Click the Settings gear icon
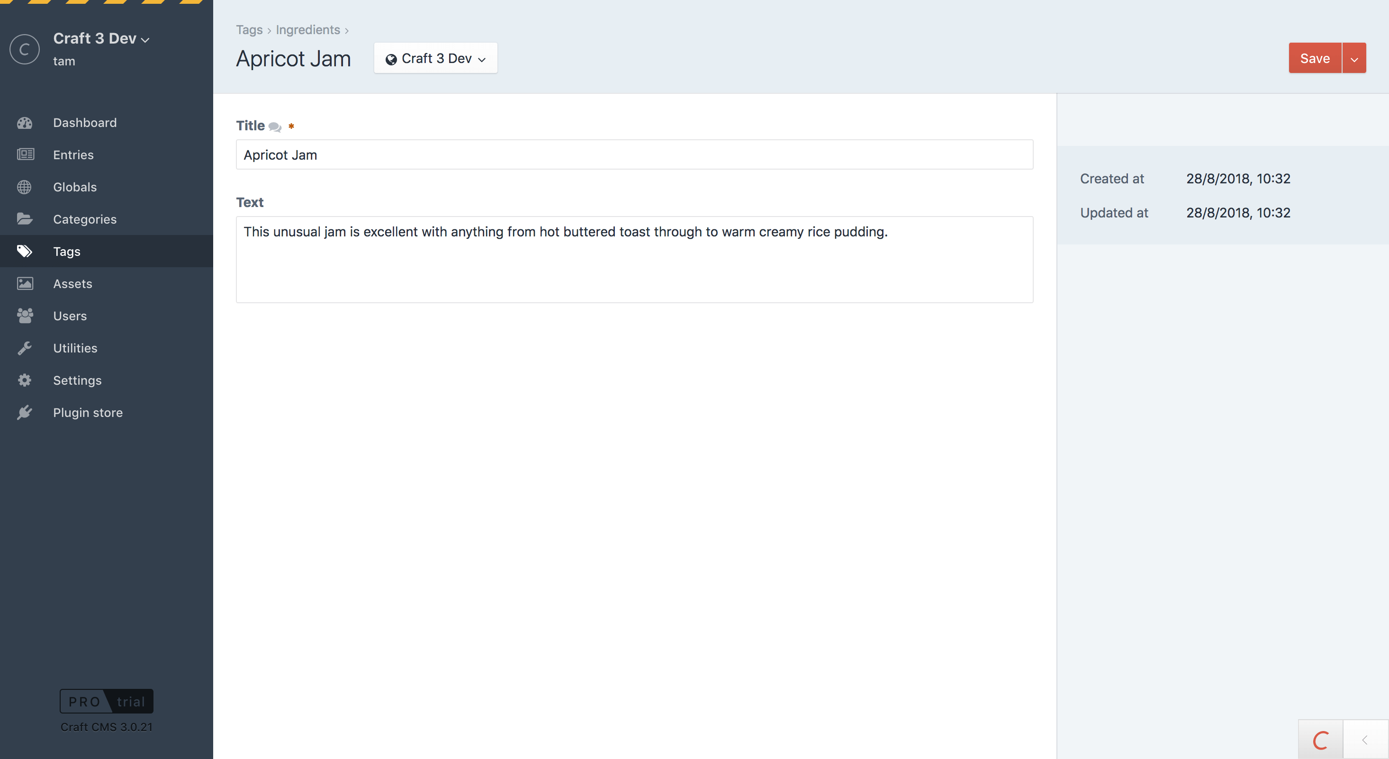Screen dimensions: 1389x759 25,380
